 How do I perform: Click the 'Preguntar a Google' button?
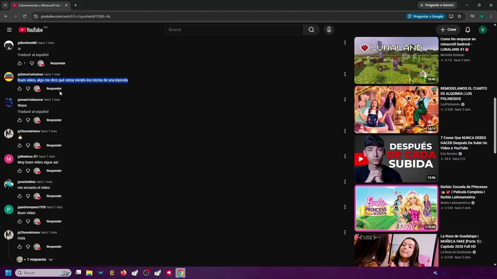tap(425, 16)
